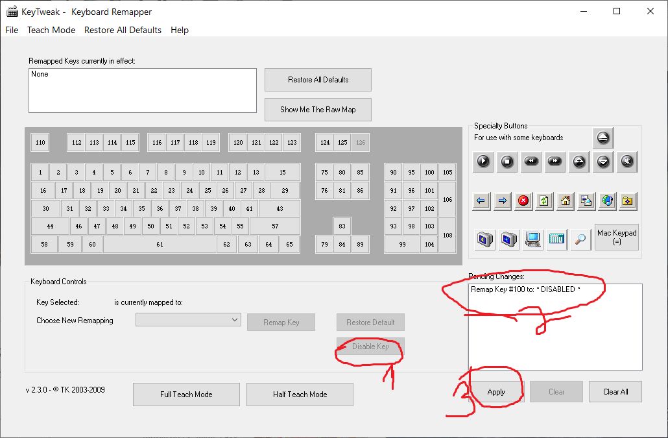Open the Teach Mode menu
668x438 pixels.
51,30
